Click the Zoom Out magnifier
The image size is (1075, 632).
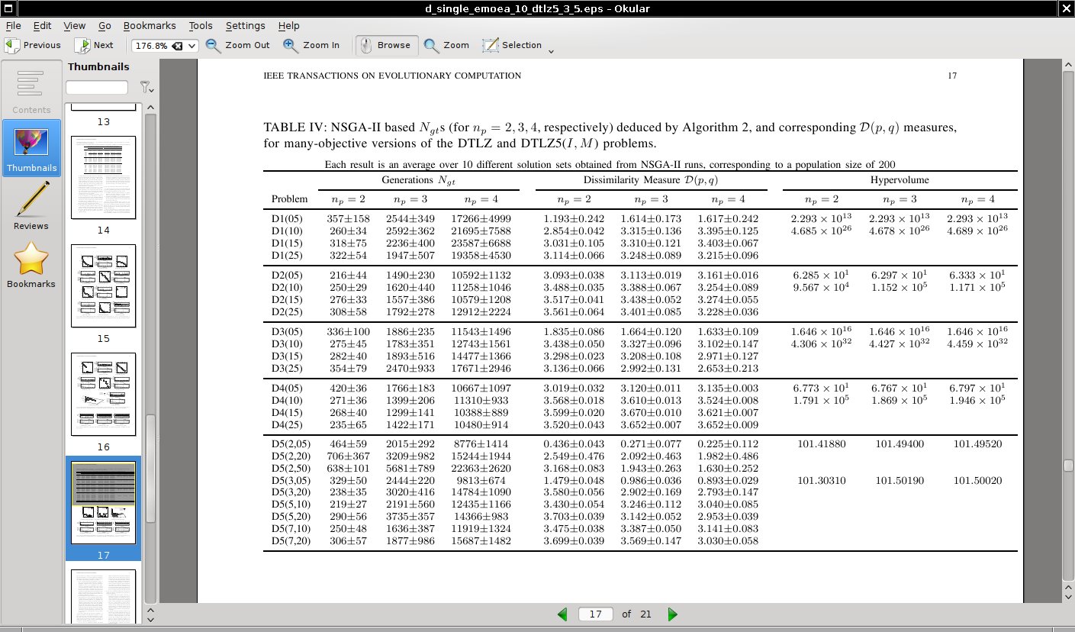237,45
